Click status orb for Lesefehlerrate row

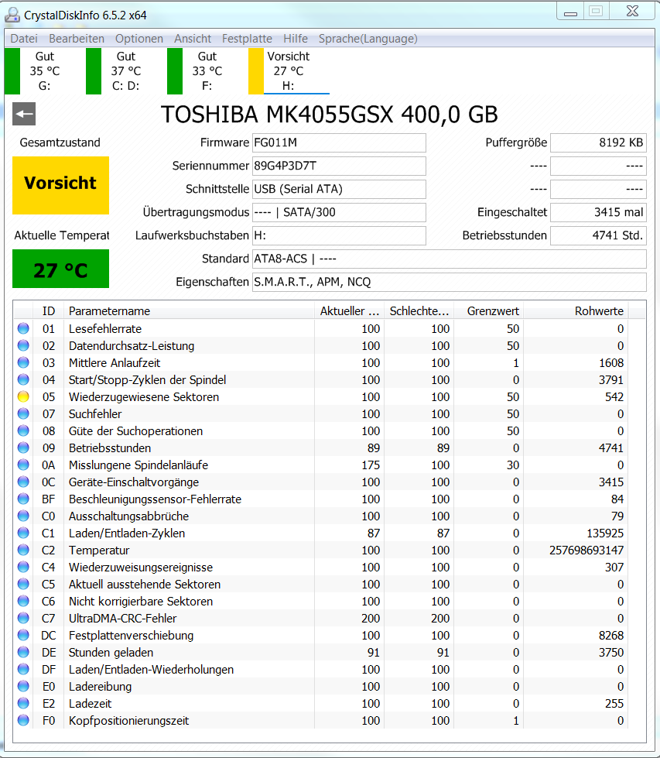pos(23,329)
